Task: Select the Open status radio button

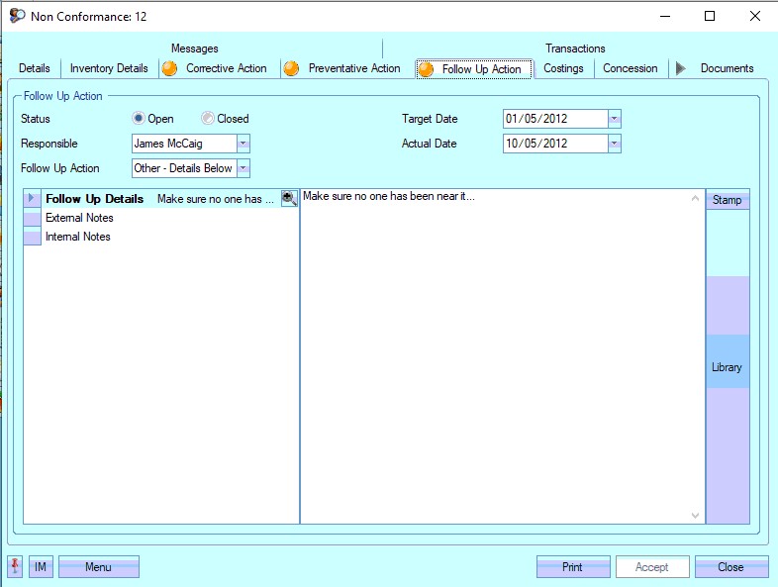Action: point(139,119)
